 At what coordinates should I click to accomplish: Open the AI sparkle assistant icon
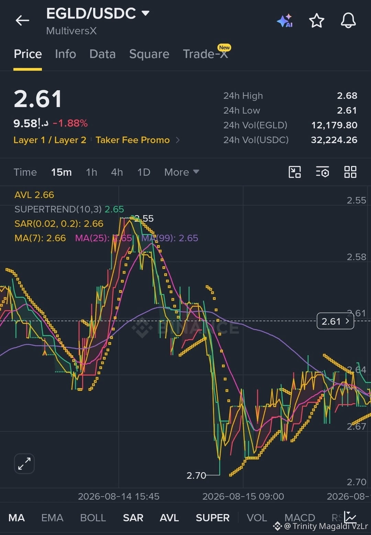click(285, 21)
